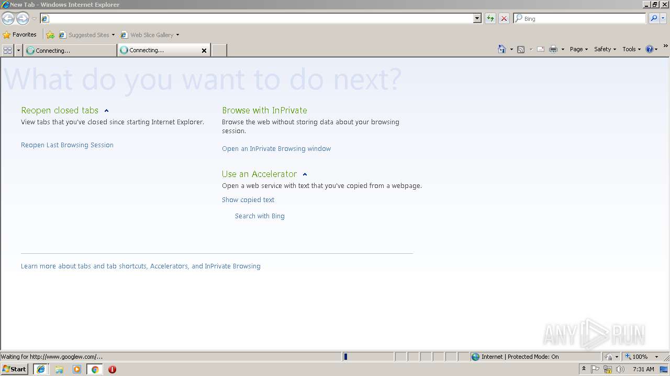670x376 pixels.
Task: Open a new blank tab button
Action: click(219, 50)
